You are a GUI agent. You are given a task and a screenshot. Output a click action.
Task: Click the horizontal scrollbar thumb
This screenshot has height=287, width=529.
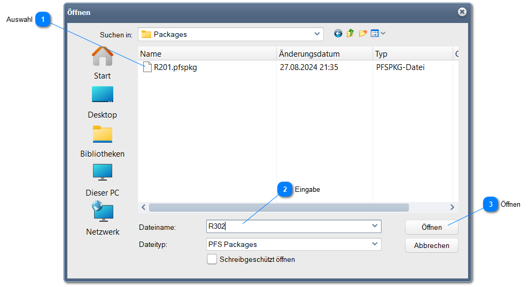pos(279,207)
